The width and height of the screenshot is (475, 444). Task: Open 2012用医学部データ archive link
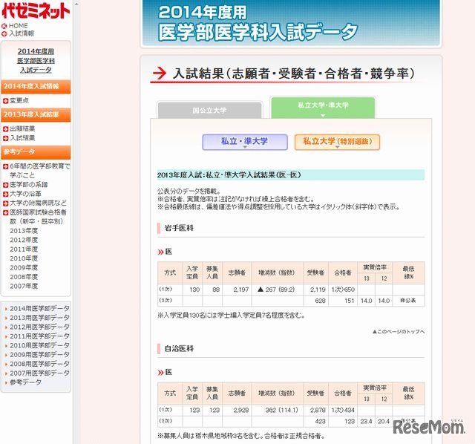coord(39,327)
